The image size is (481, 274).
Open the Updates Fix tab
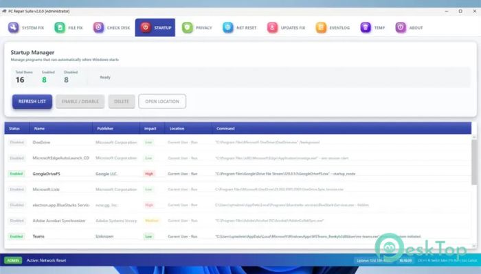[x=287, y=27]
